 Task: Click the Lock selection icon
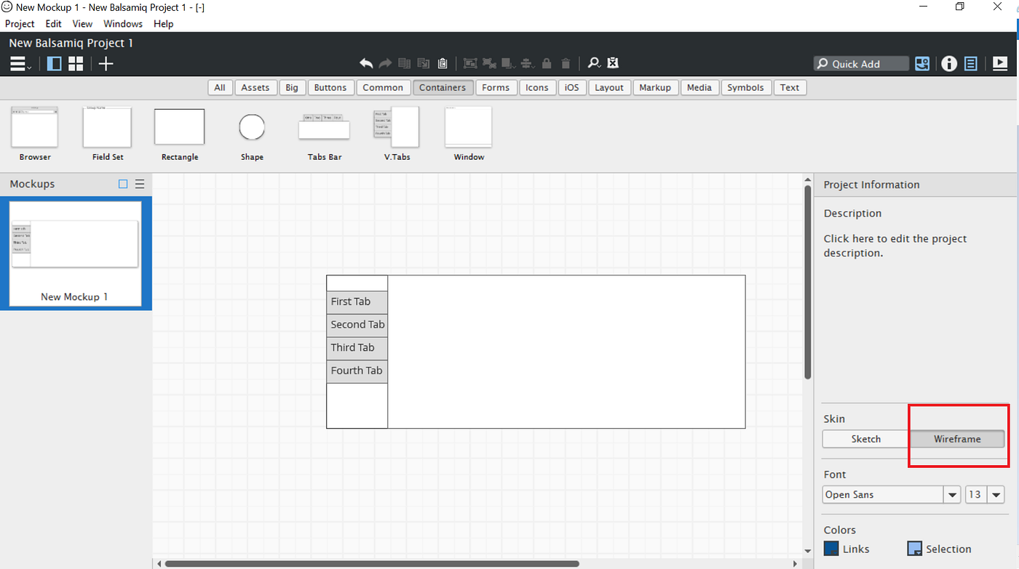tap(547, 63)
